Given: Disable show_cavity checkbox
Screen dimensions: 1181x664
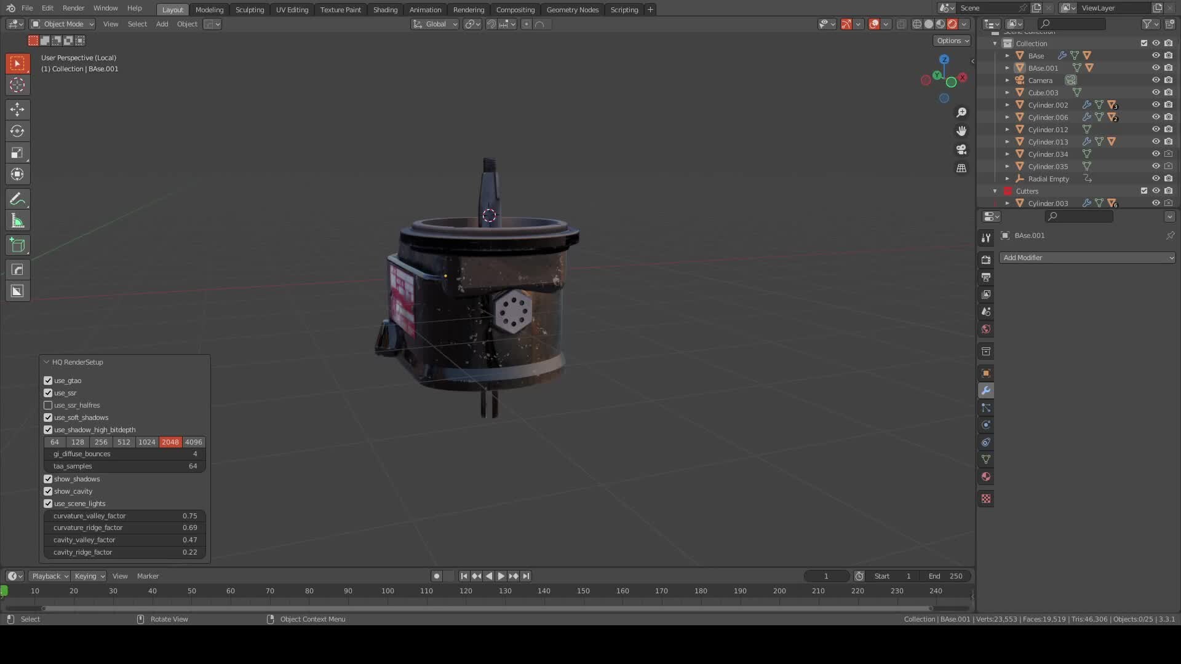Looking at the screenshot, I should pos(48,491).
